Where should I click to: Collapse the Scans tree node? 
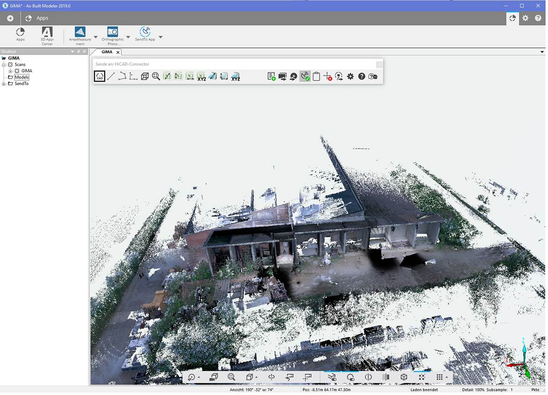tap(4, 65)
